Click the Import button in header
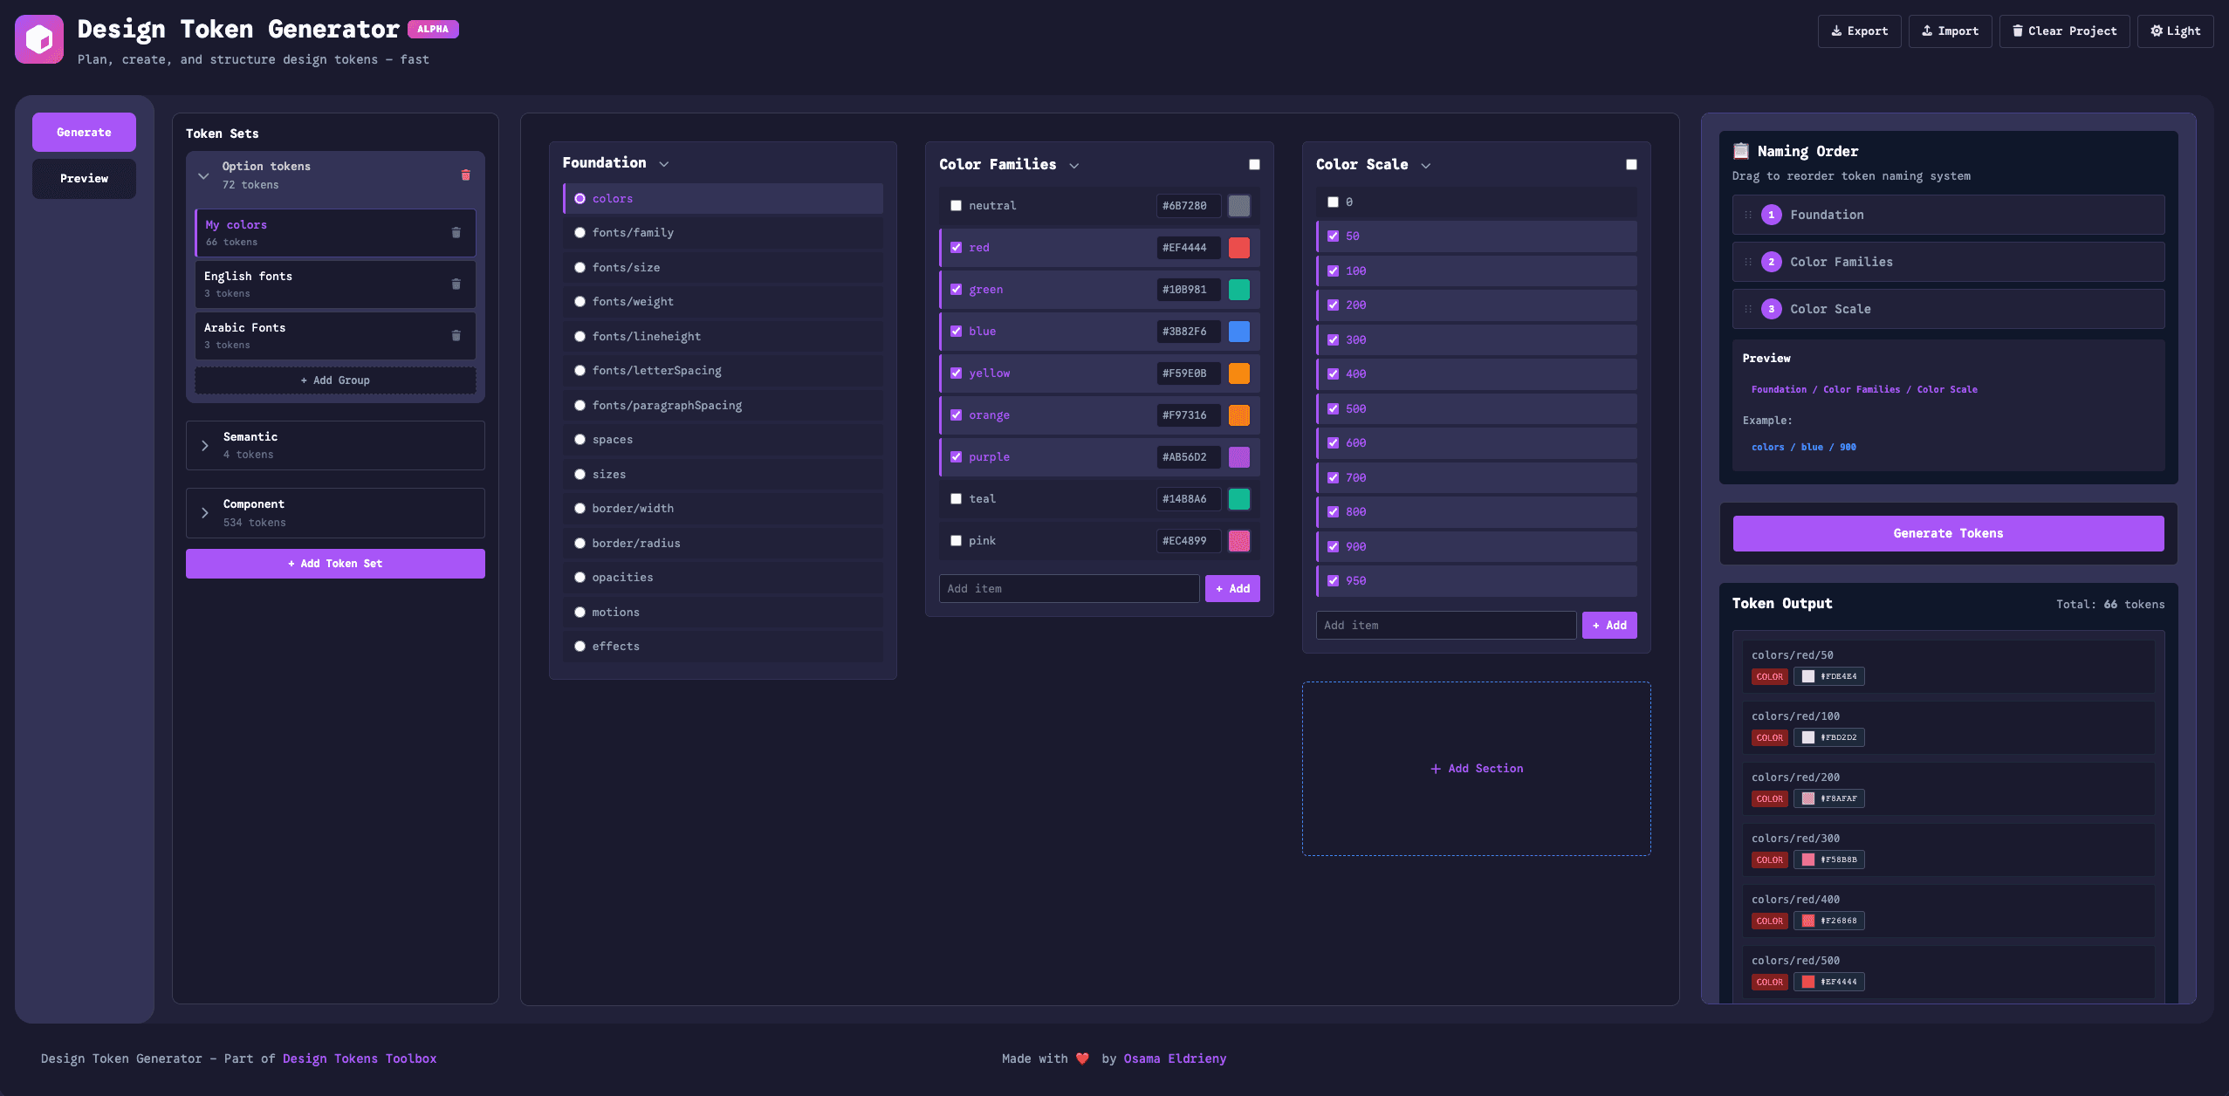2229x1096 pixels. point(1950,31)
